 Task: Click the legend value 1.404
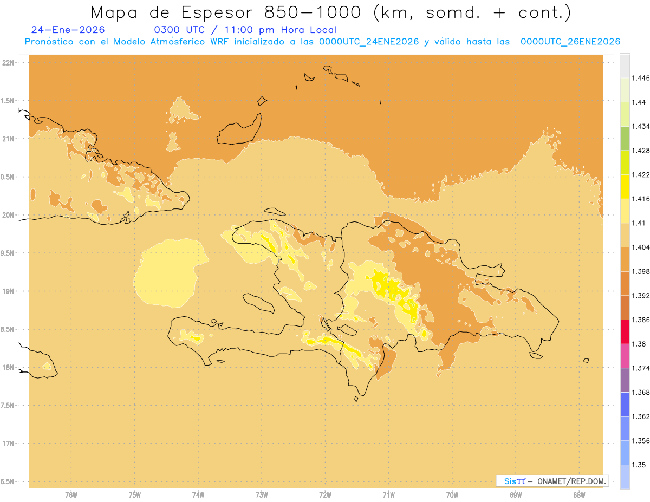point(641,247)
